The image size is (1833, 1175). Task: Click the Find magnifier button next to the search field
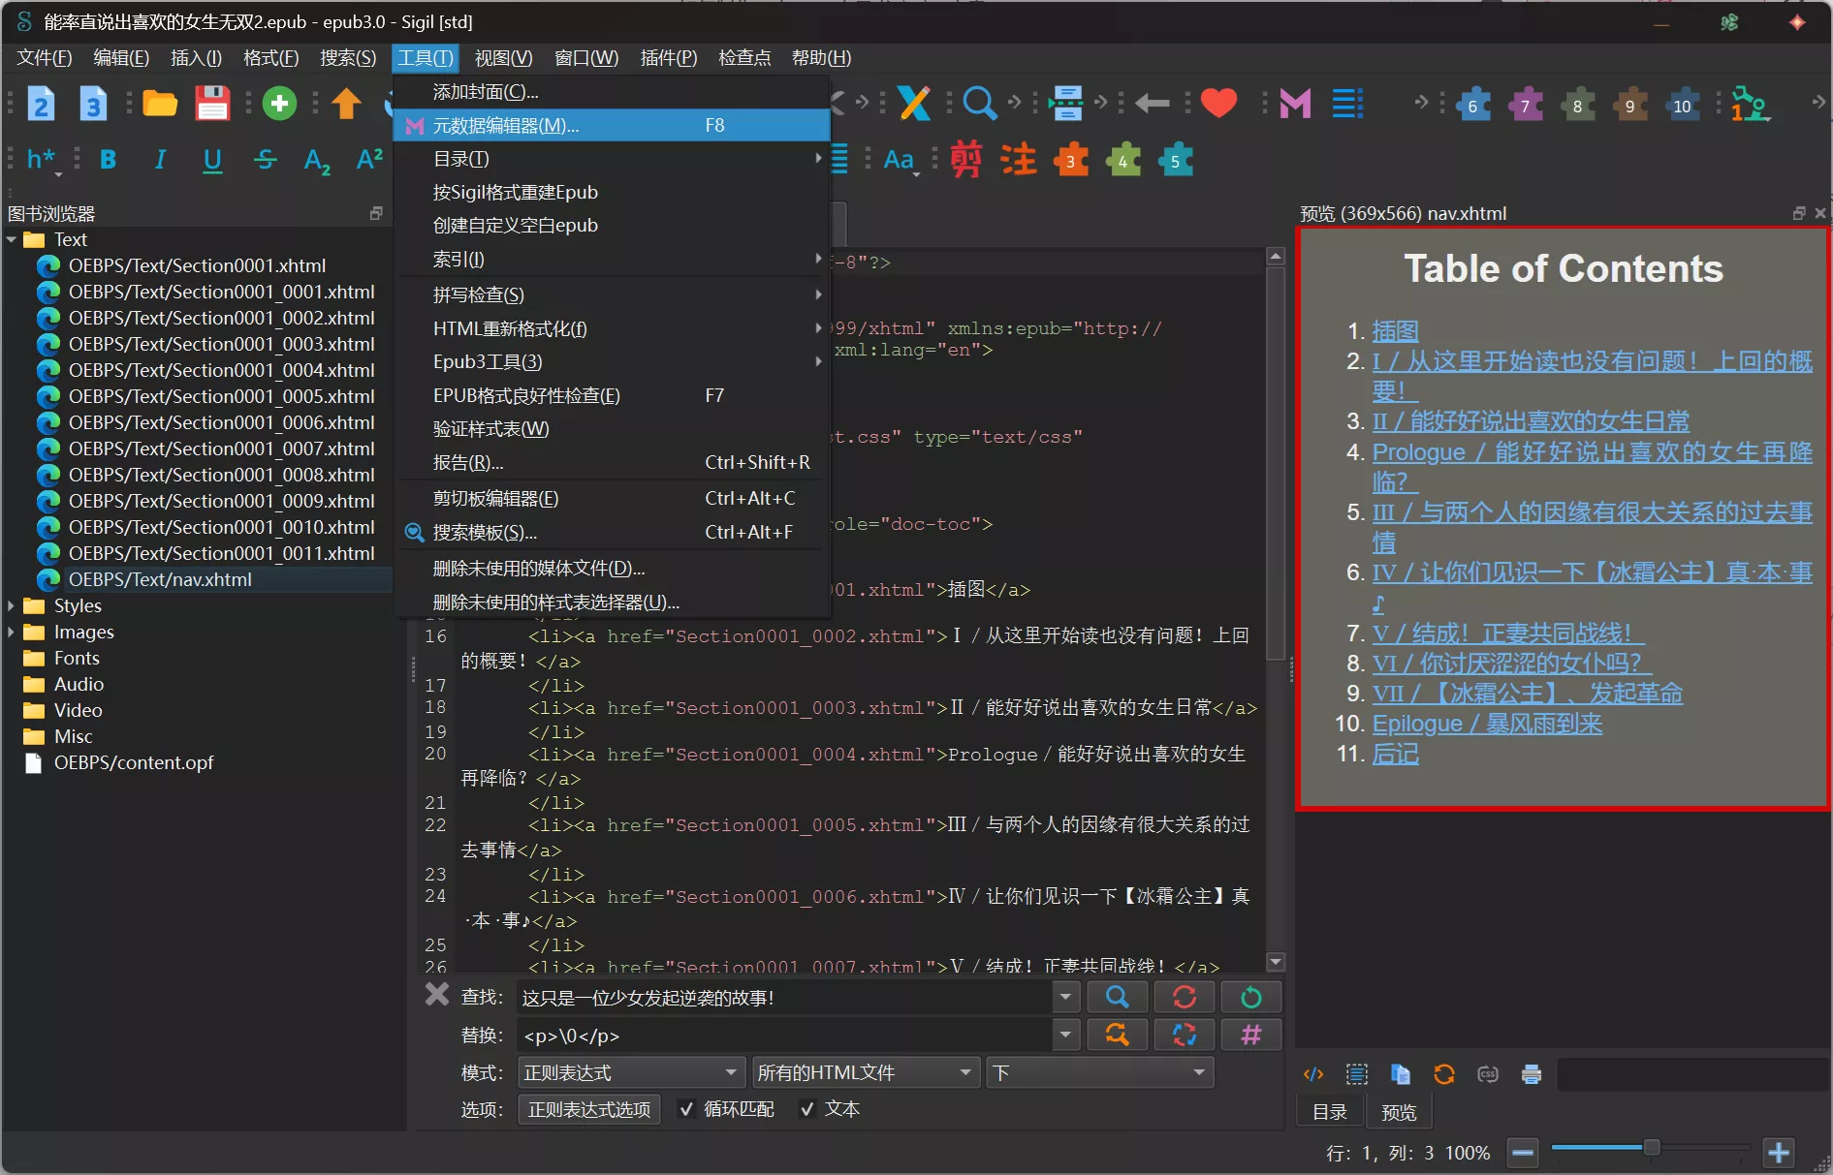[x=1117, y=997]
